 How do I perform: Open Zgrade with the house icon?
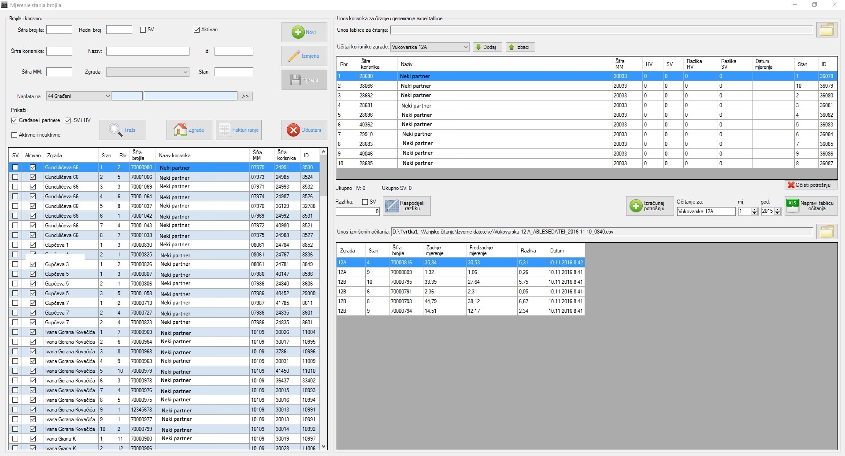tap(189, 130)
